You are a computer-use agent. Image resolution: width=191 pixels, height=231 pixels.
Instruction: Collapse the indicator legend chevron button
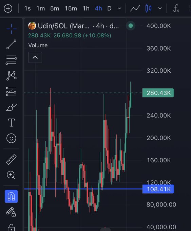[35, 57]
